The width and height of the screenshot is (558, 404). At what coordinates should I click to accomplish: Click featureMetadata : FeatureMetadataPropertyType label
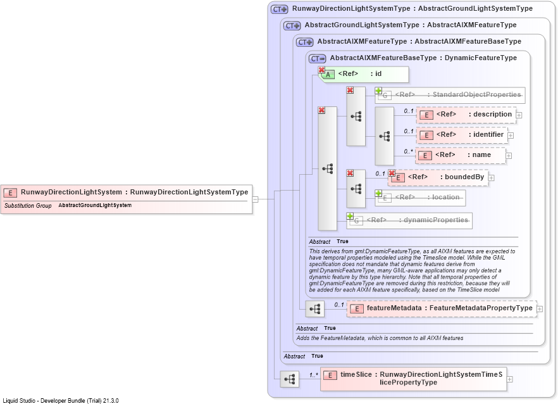(449, 308)
